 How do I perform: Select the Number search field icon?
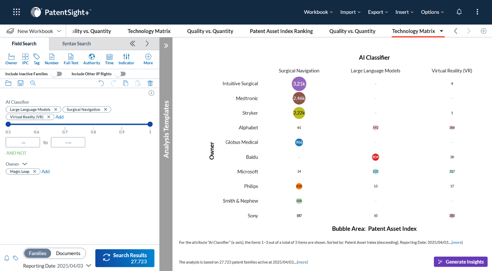coord(52,59)
